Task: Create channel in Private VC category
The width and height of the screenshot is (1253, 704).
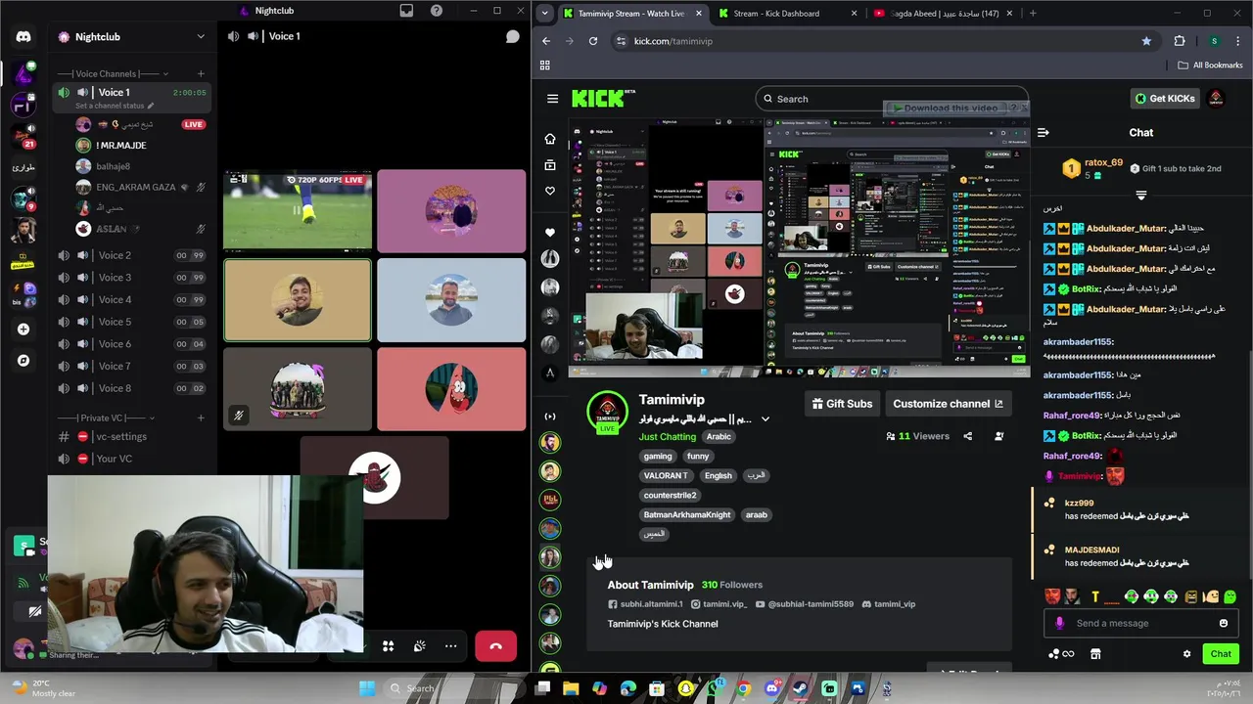Action: (201, 418)
